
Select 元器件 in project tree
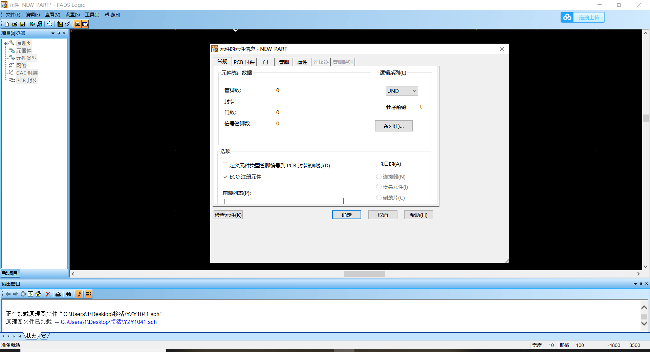point(24,50)
